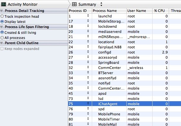Click the stepper icon beside process ID 32
181x126 pixels.
click(88, 67)
